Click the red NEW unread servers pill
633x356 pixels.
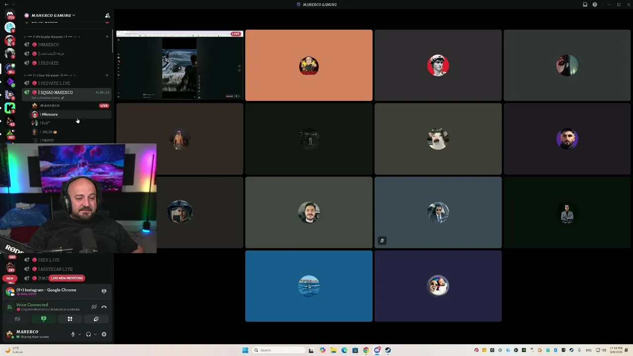pos(10,278)
